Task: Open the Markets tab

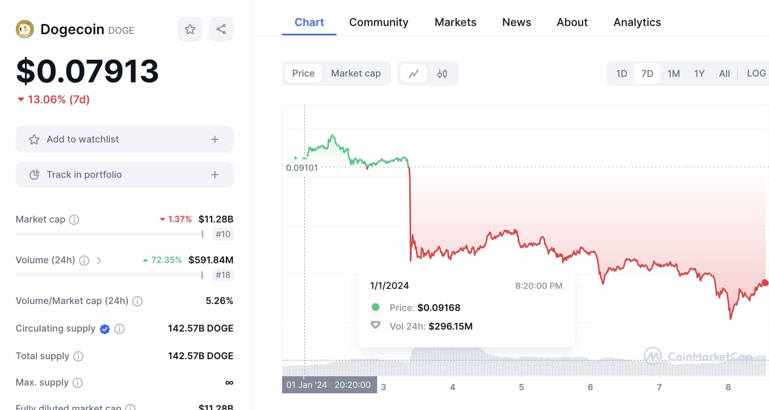Action: point(456,22)
